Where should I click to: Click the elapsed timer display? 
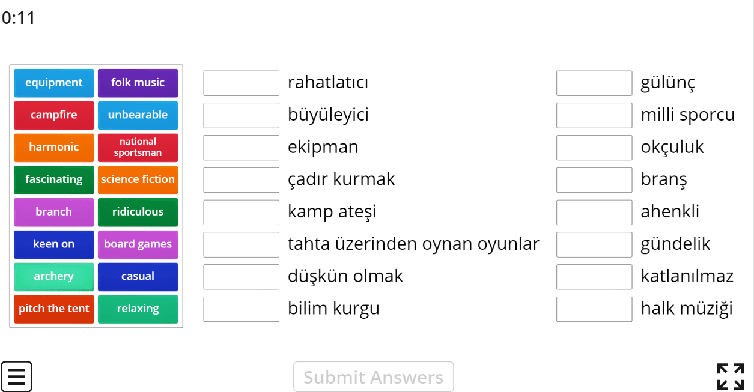[x=19, y=18]
